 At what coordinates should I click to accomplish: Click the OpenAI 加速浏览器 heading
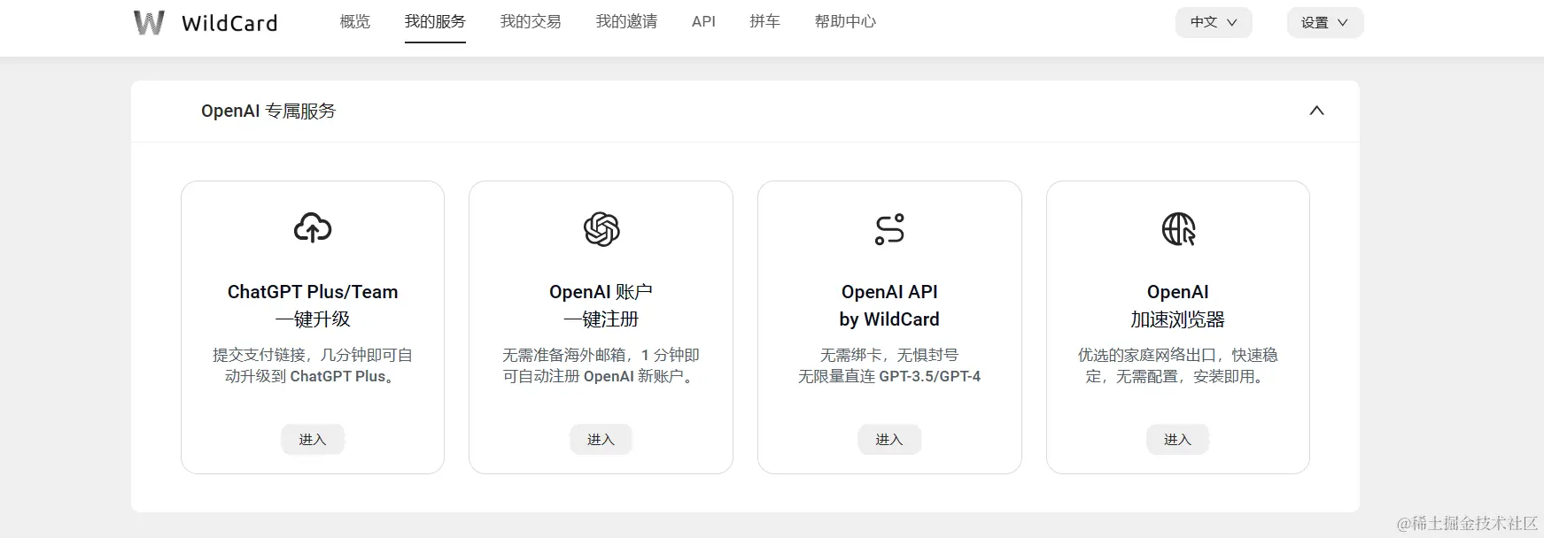(x=1177, y=305)
